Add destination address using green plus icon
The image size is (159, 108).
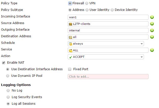(x=152, y=37)
